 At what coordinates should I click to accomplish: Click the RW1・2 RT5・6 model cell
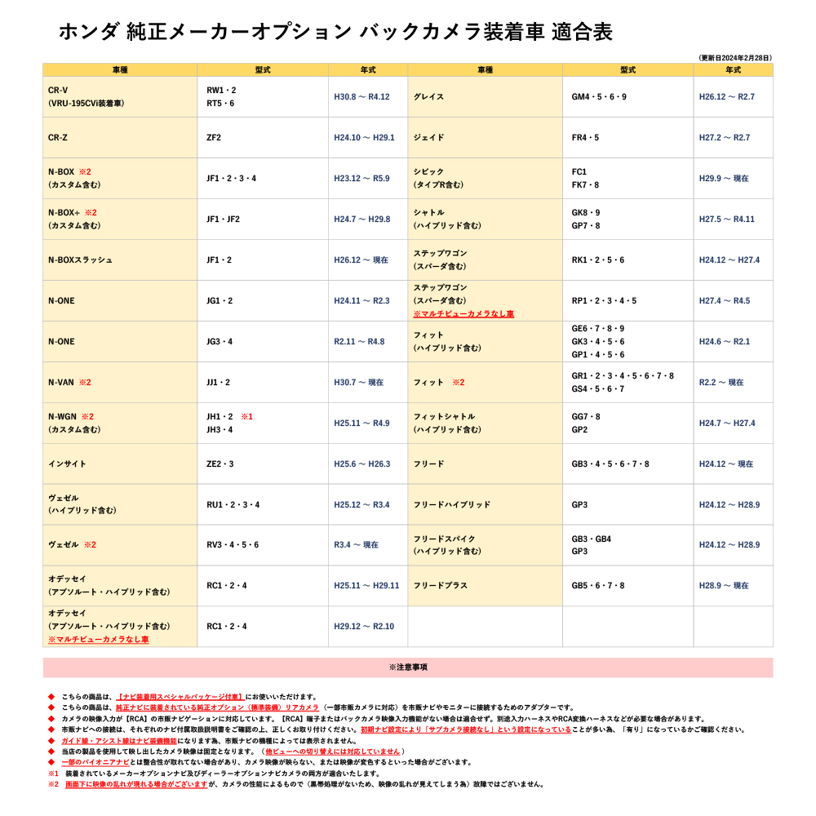click(263, 97)
